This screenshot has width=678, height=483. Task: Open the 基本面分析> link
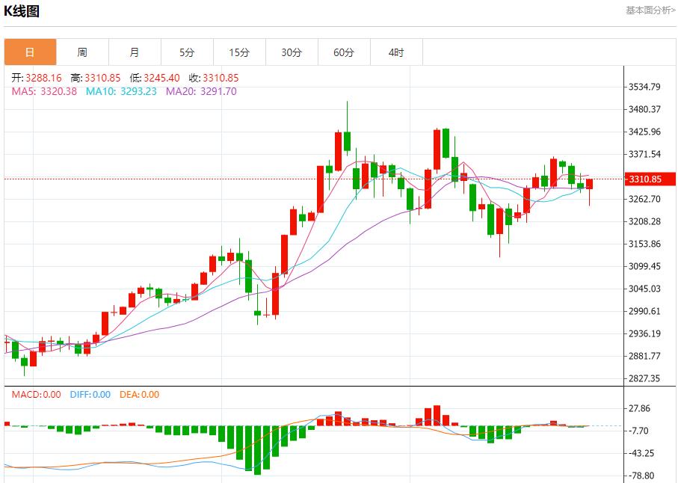coord(650,10)
